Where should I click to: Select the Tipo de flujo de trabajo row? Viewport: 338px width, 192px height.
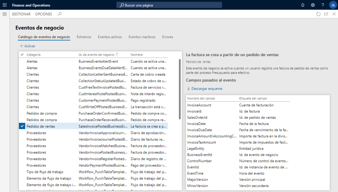tap(93, 172)
